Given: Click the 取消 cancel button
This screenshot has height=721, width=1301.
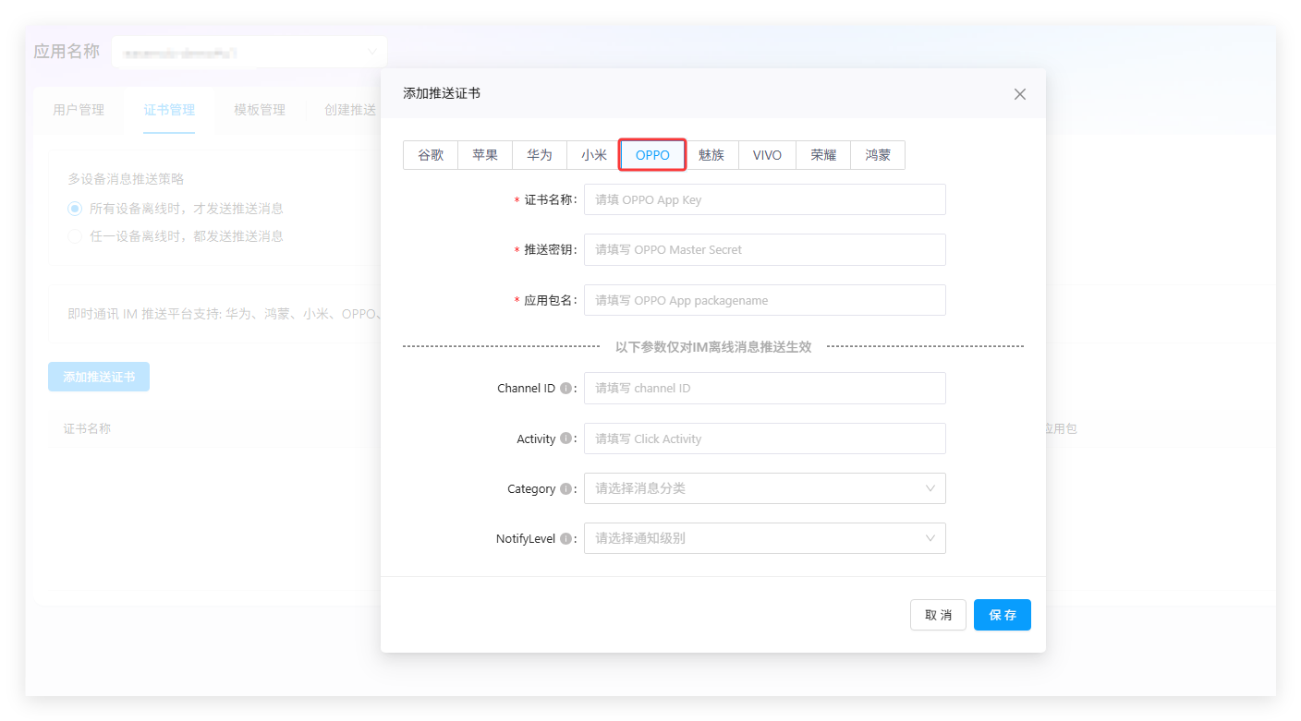Looking at the screenshot, I should point(938,615).
